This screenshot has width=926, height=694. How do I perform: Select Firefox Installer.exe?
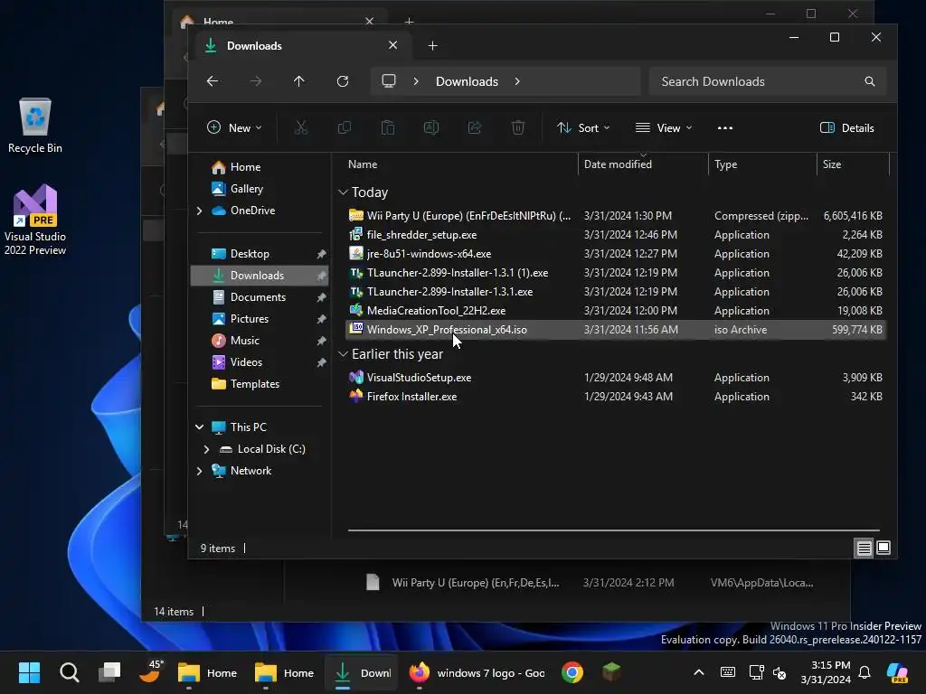coord(615,397)
